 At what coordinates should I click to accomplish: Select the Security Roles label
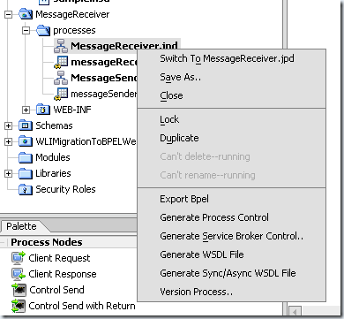point(65,189)
